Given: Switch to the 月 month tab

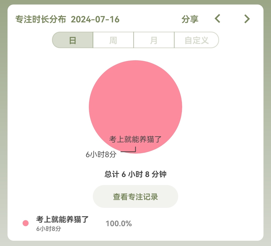Looking at the screenshot, I should [154, 40].
